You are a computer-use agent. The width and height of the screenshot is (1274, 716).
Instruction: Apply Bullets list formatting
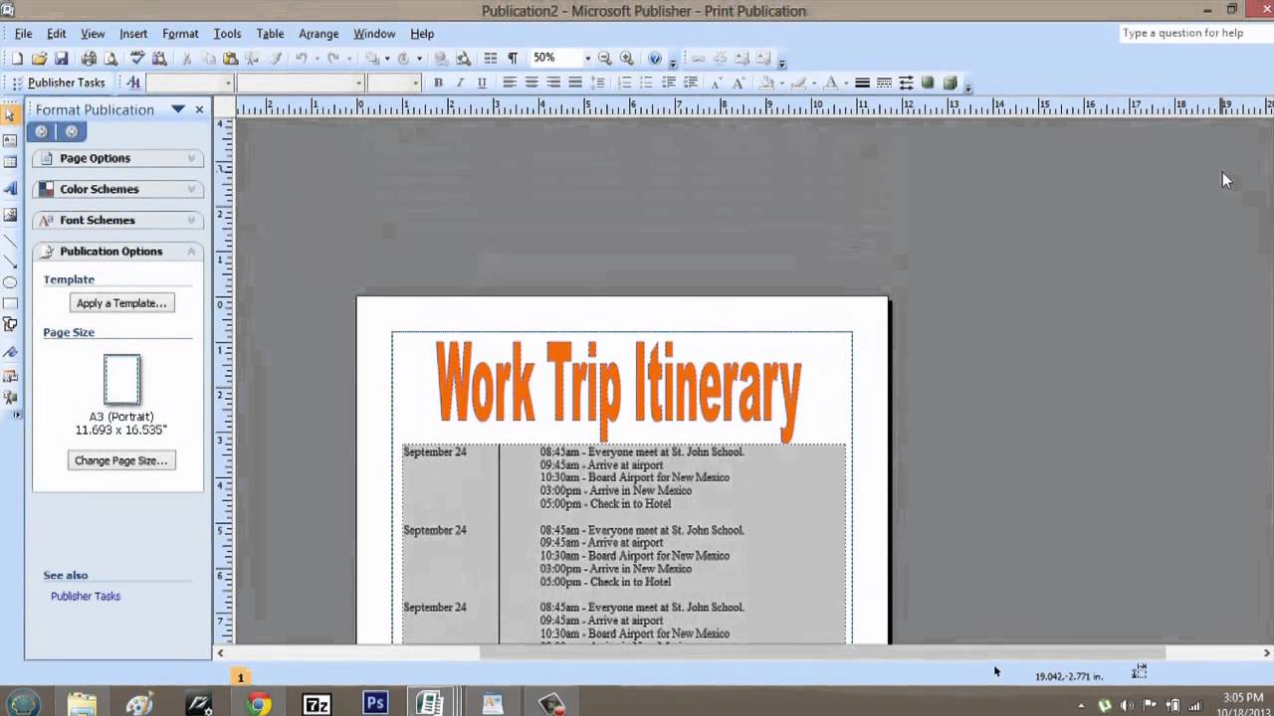click(x=647, y=83)
